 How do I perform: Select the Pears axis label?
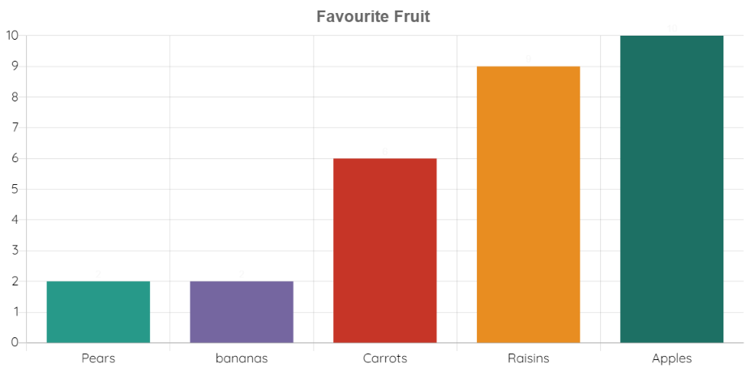click(98, 358)
